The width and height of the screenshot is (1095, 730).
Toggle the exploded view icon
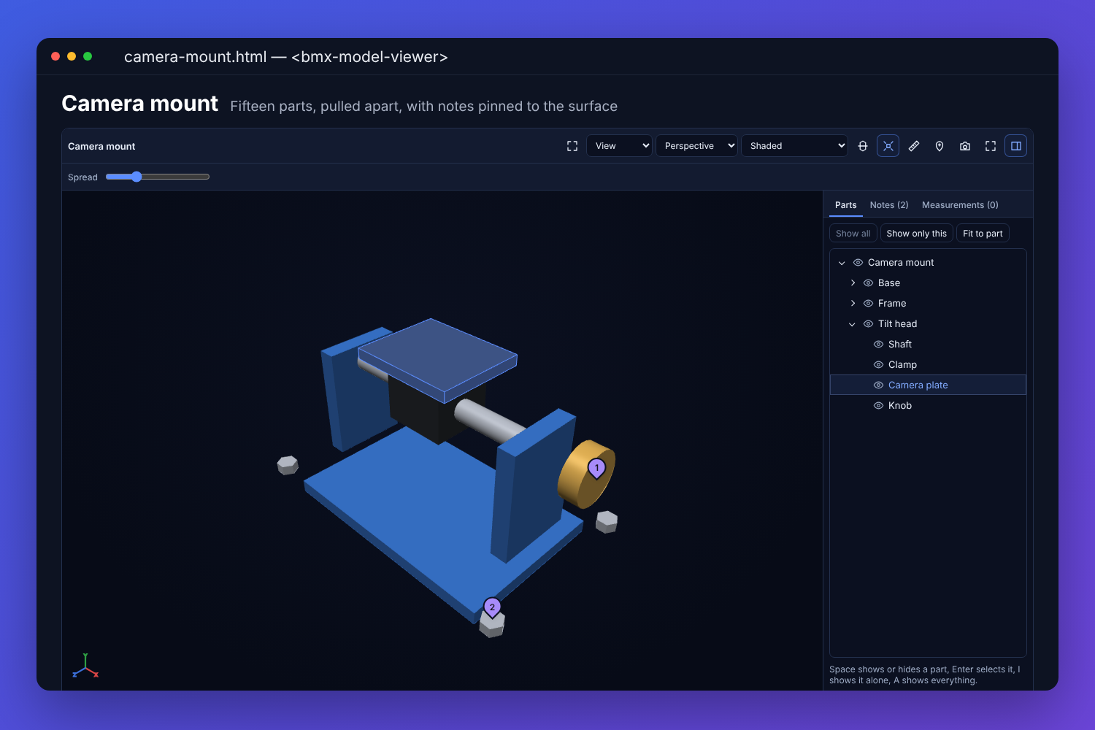coord(888,146)
